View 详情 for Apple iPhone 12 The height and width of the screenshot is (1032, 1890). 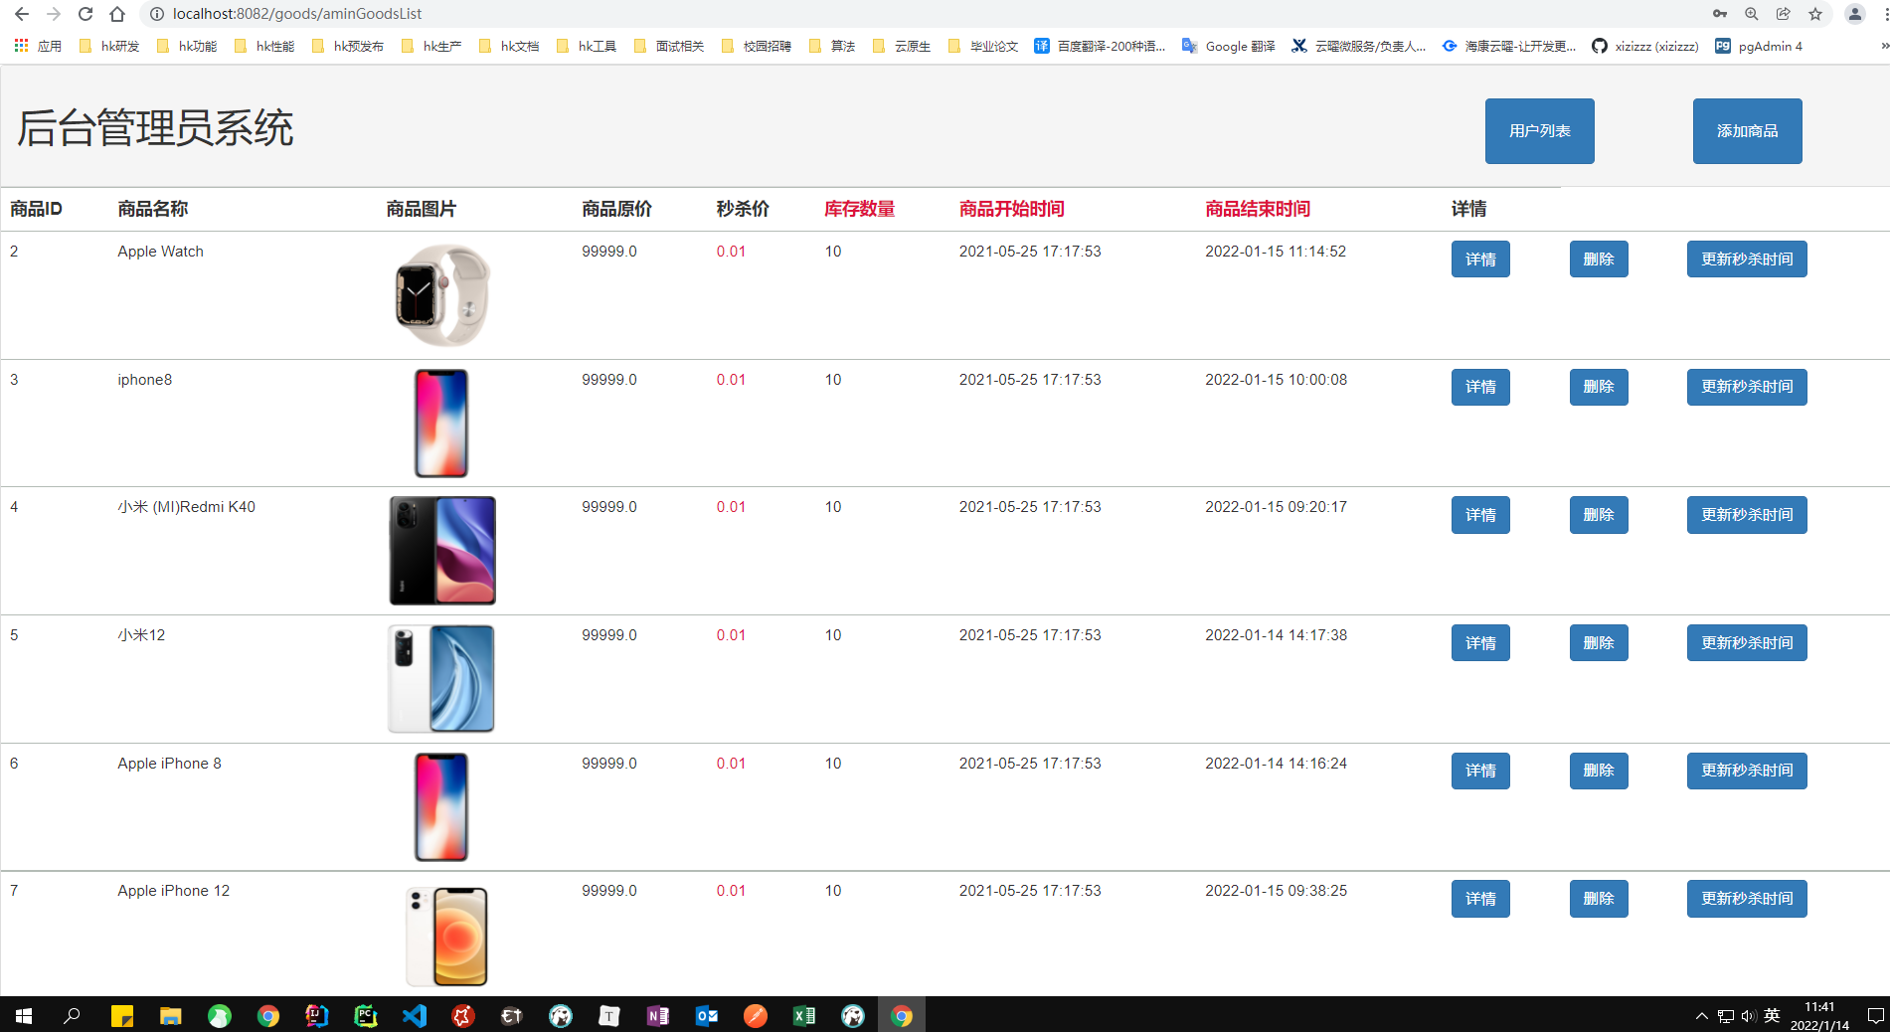(x=1480, y=899)
